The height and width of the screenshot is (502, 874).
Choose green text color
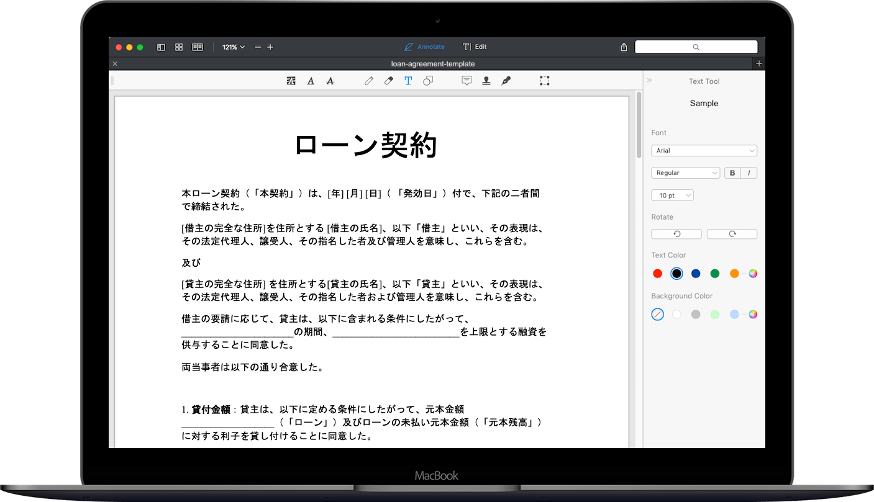(x=715, y=274)
